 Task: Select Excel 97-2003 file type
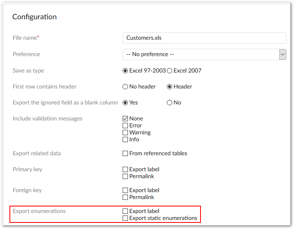point(125,70)
